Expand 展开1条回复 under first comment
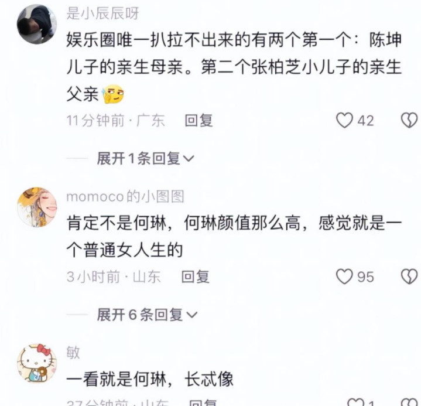 coord(145,158)
